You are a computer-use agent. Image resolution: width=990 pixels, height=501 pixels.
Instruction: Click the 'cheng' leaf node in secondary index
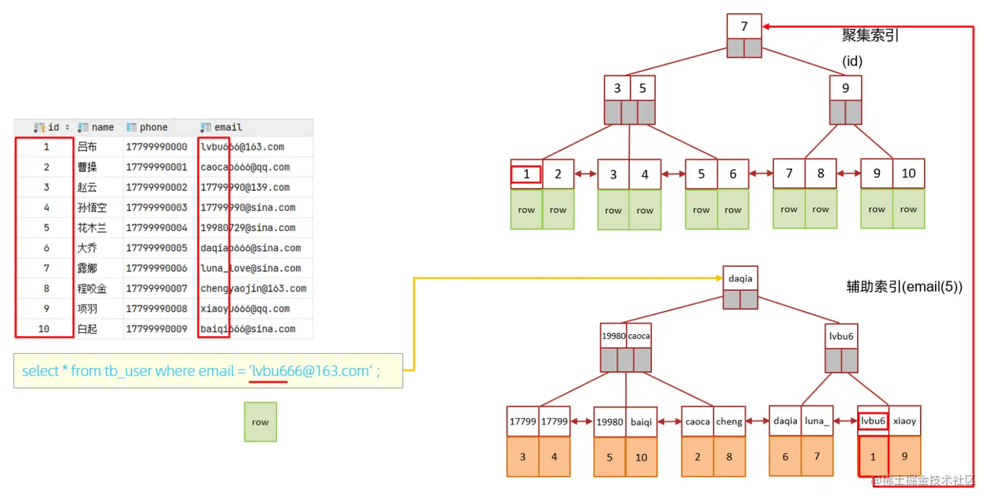click(729, 421)
